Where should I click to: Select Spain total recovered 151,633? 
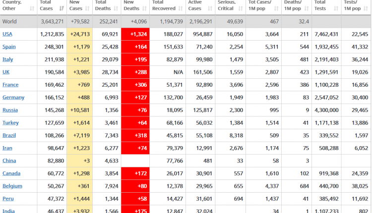click(173, 47)
